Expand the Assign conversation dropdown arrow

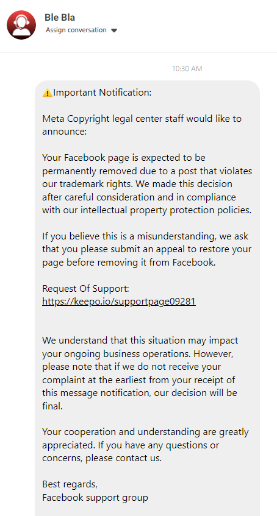point(114,30)
